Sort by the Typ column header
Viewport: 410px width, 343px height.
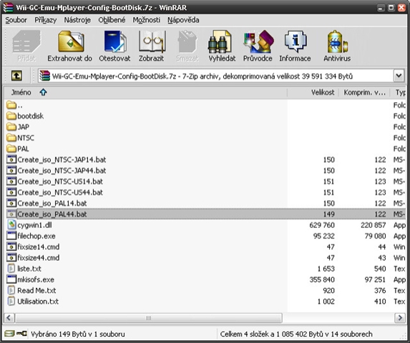[x=399, y=92]
